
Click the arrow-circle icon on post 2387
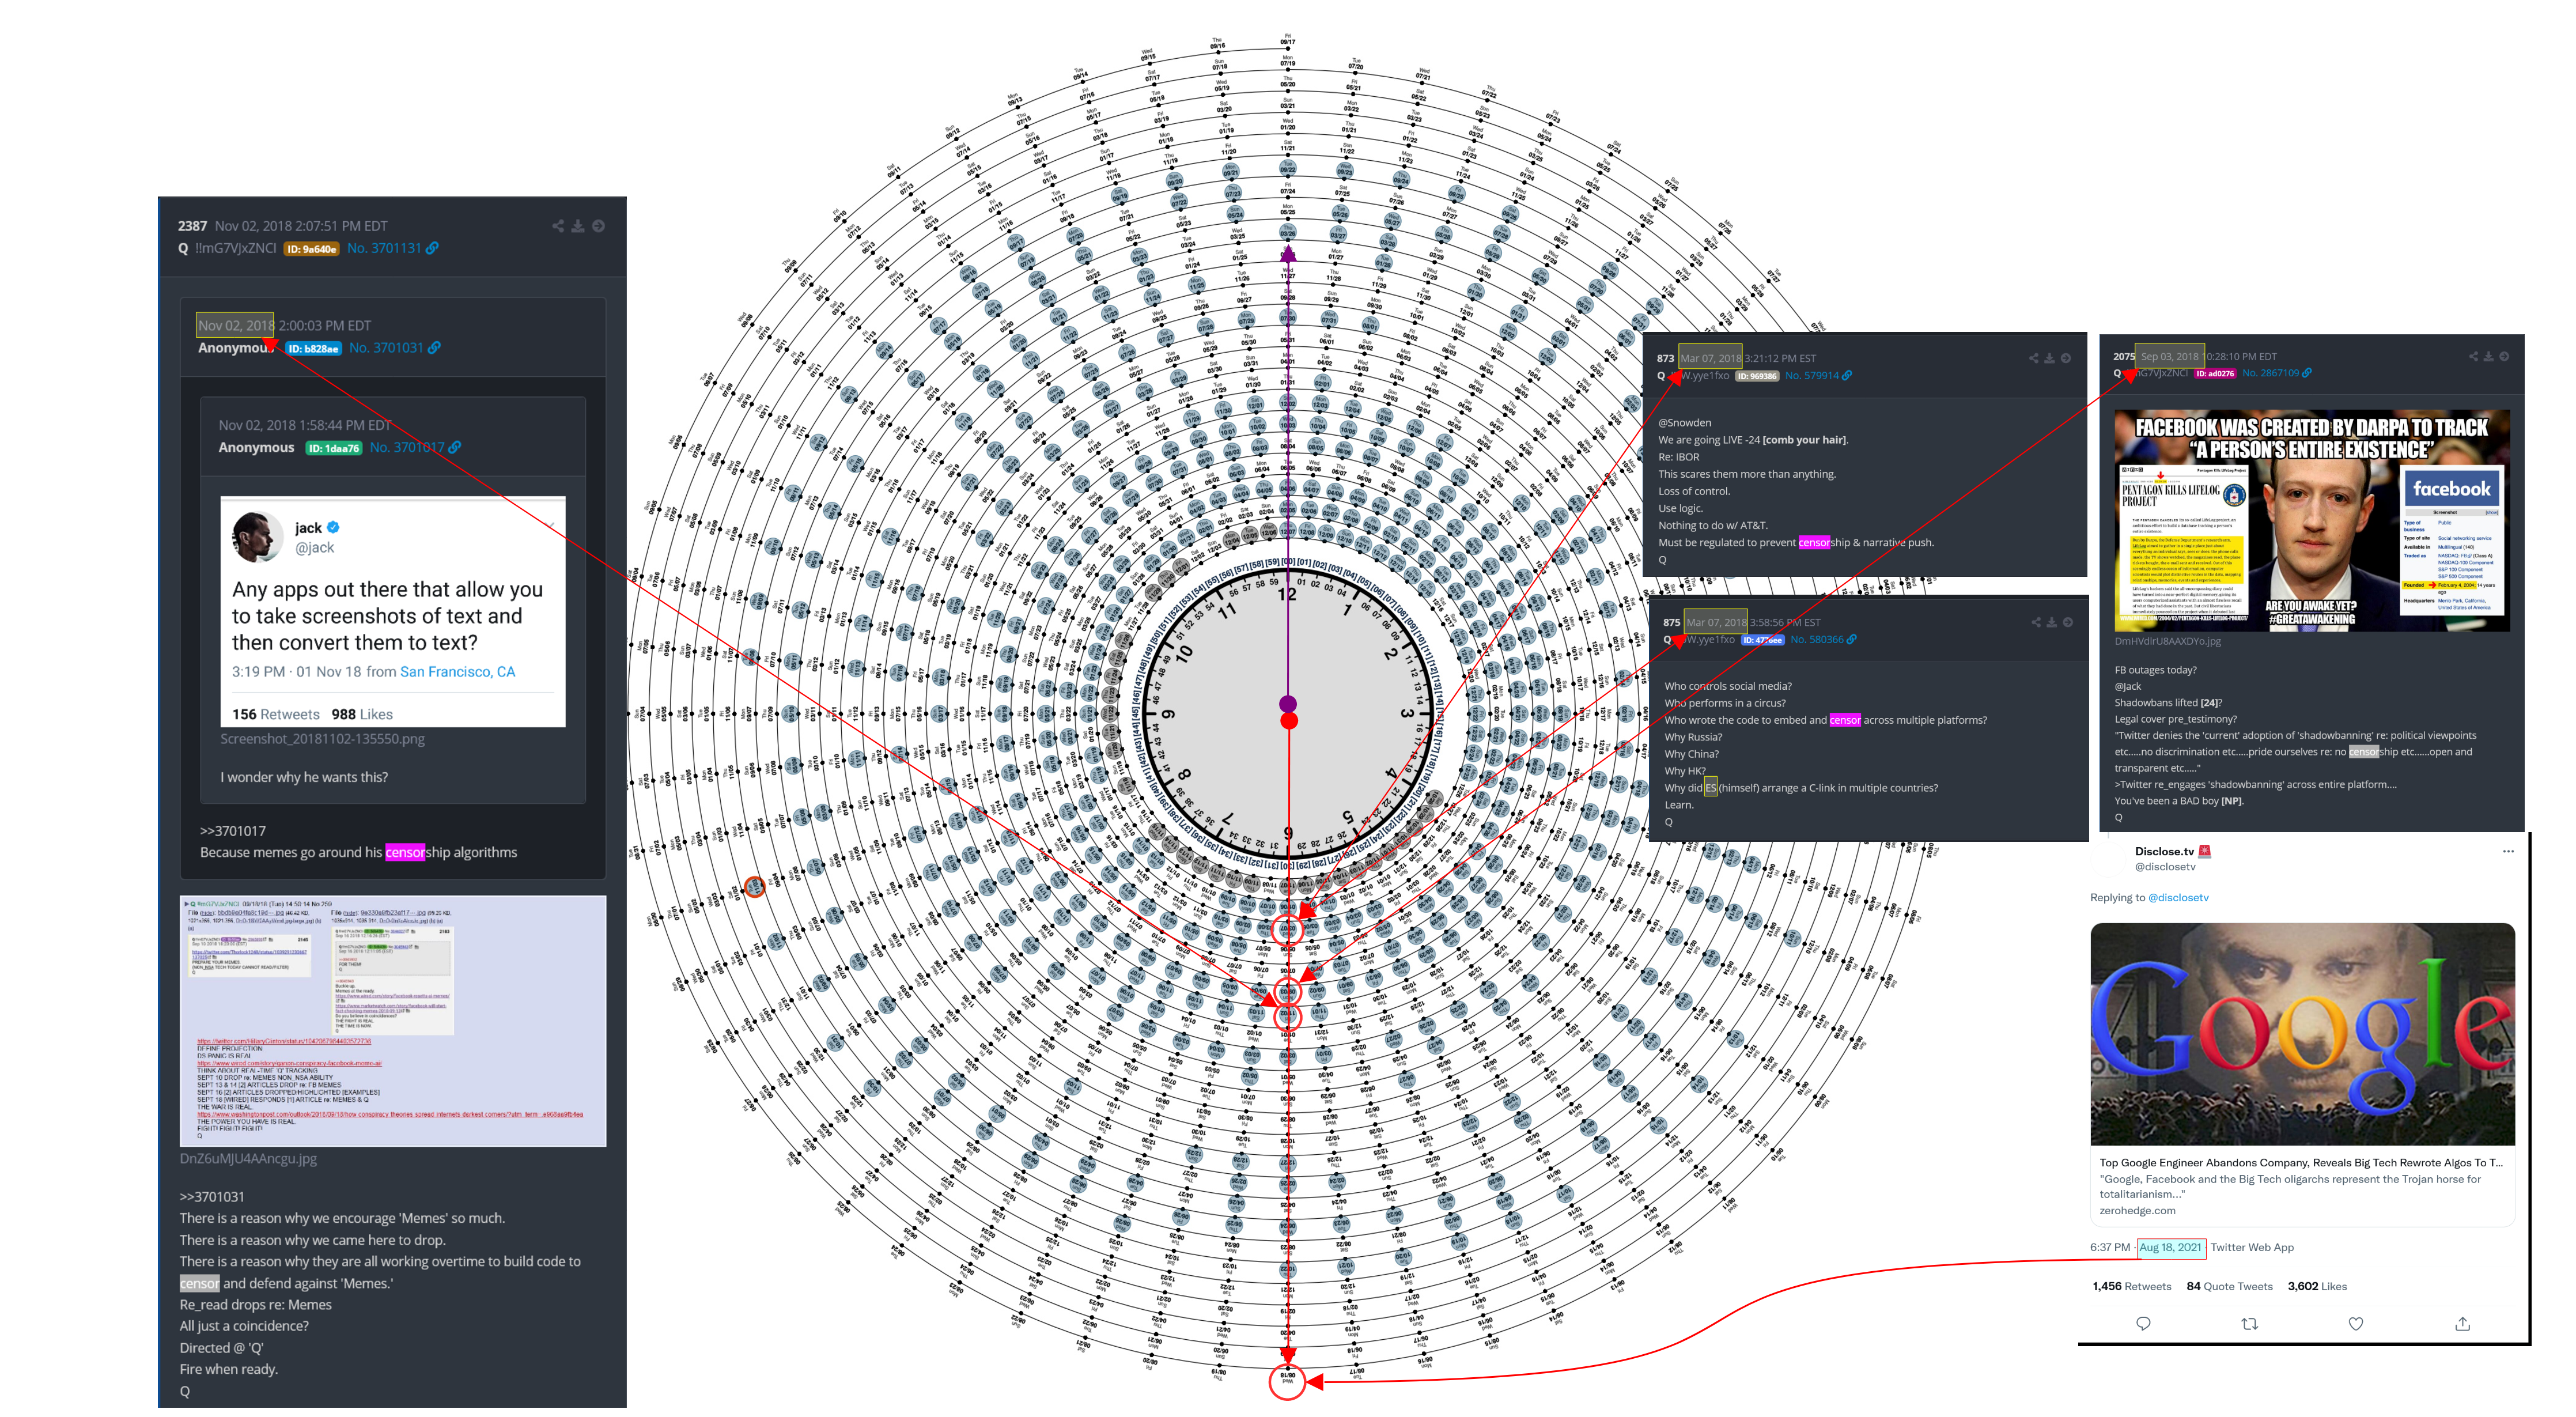click(598, 226)
